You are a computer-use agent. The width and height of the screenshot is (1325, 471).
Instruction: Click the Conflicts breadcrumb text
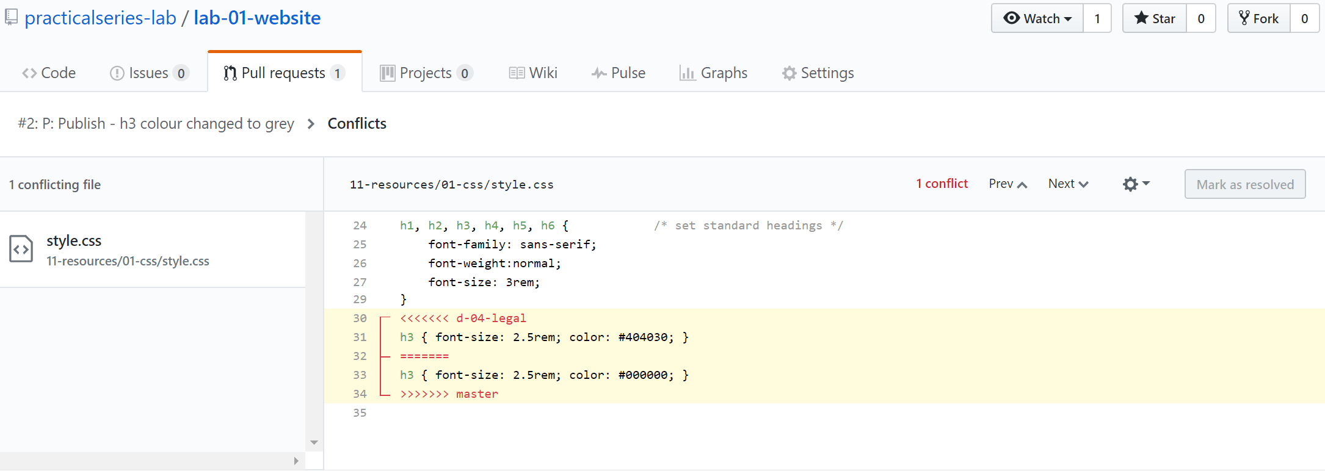pos(357,123)
